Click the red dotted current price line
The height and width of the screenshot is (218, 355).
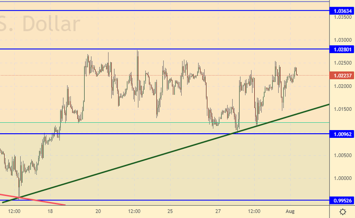point(52,75)
